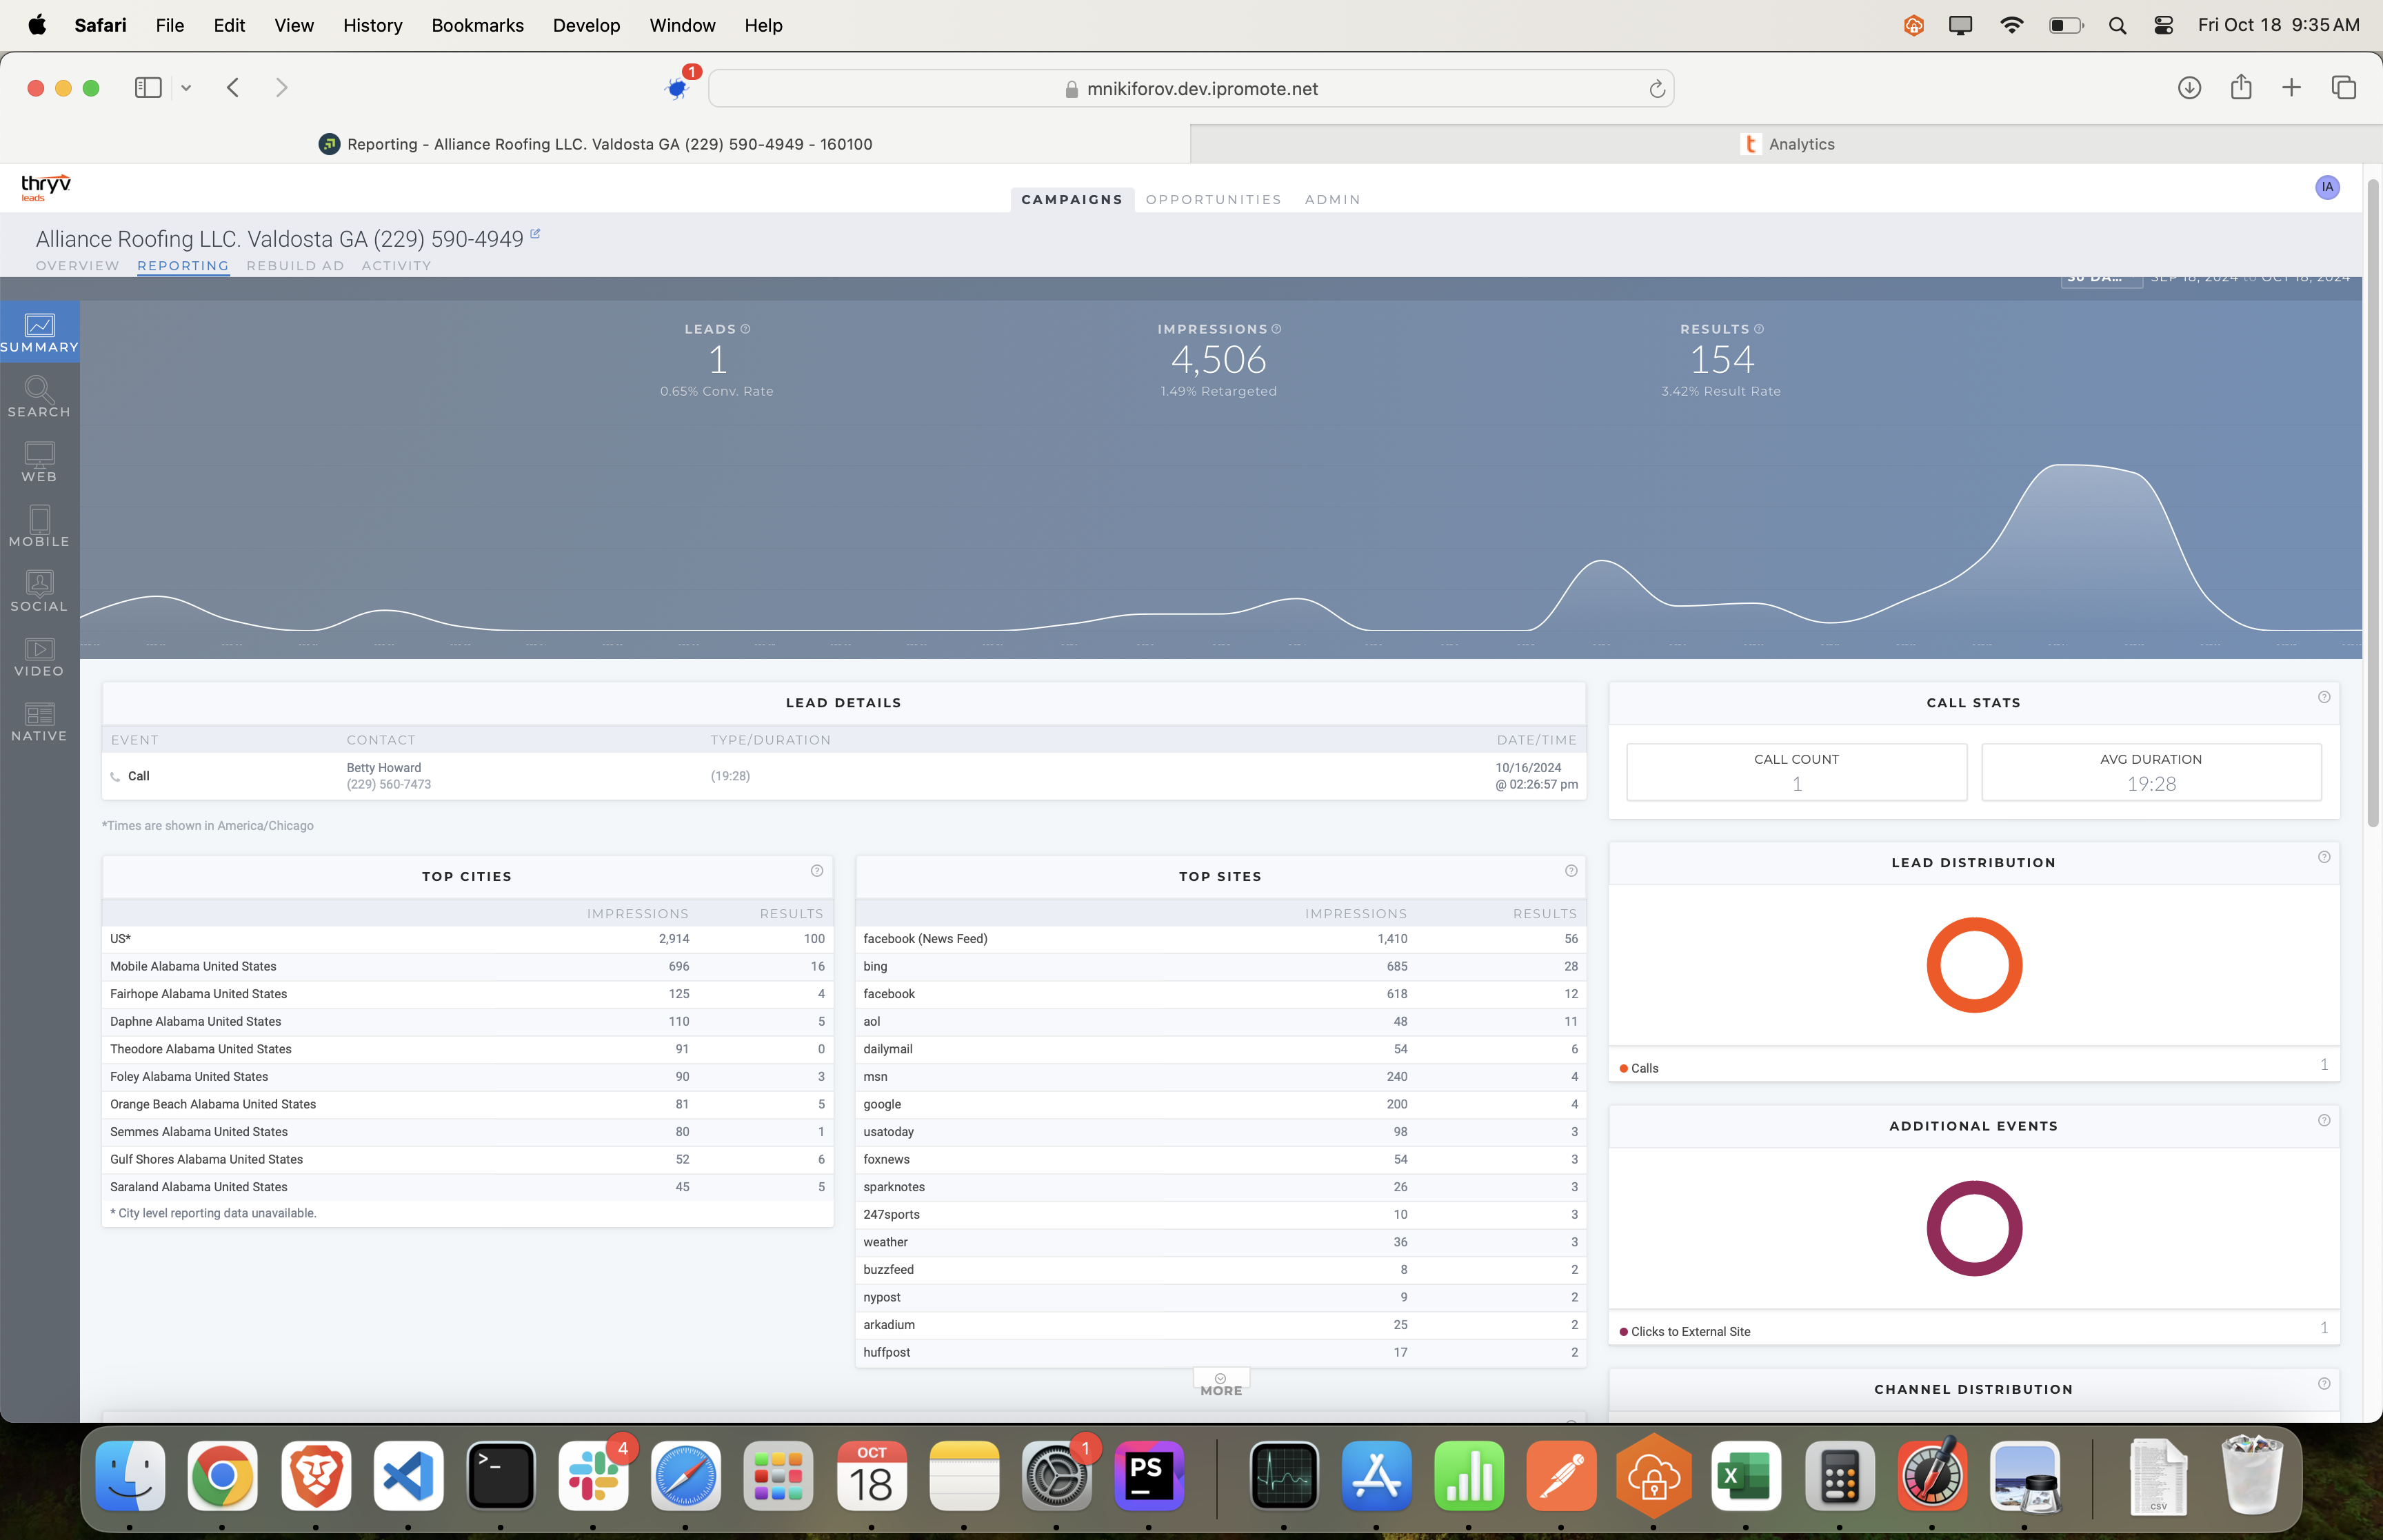Go back in Safari

click(233, 88)
